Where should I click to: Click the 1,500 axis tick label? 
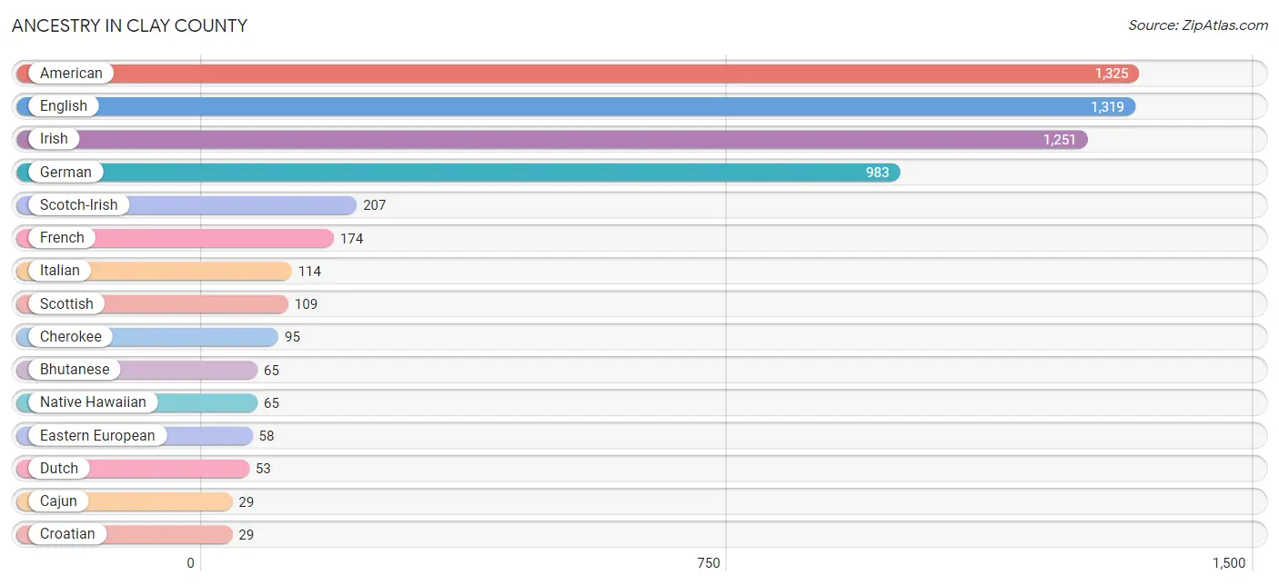1229,563
